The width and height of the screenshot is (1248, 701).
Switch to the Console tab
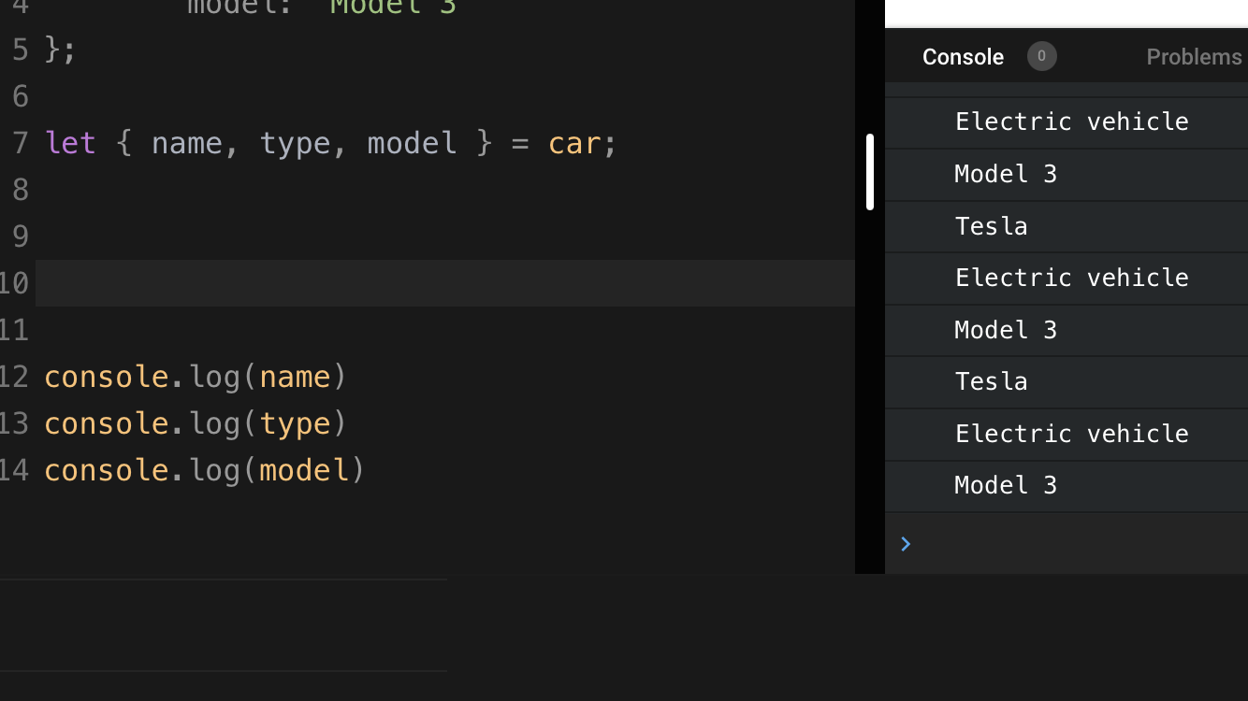[963, 57]
